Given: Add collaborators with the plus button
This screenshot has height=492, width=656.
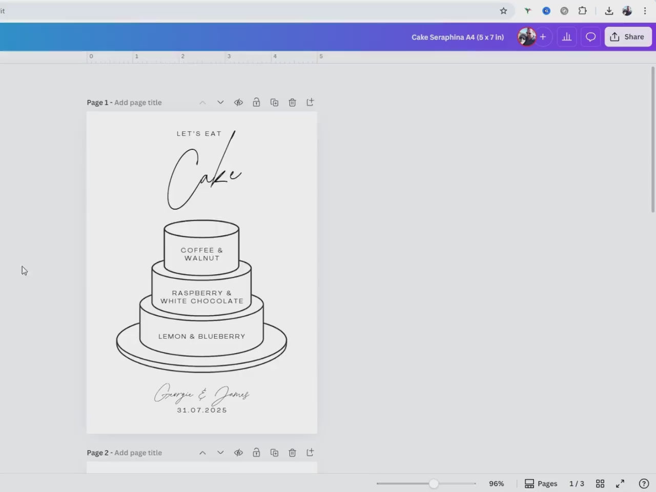Looking at the screenshot, I should tap(543, 37).
